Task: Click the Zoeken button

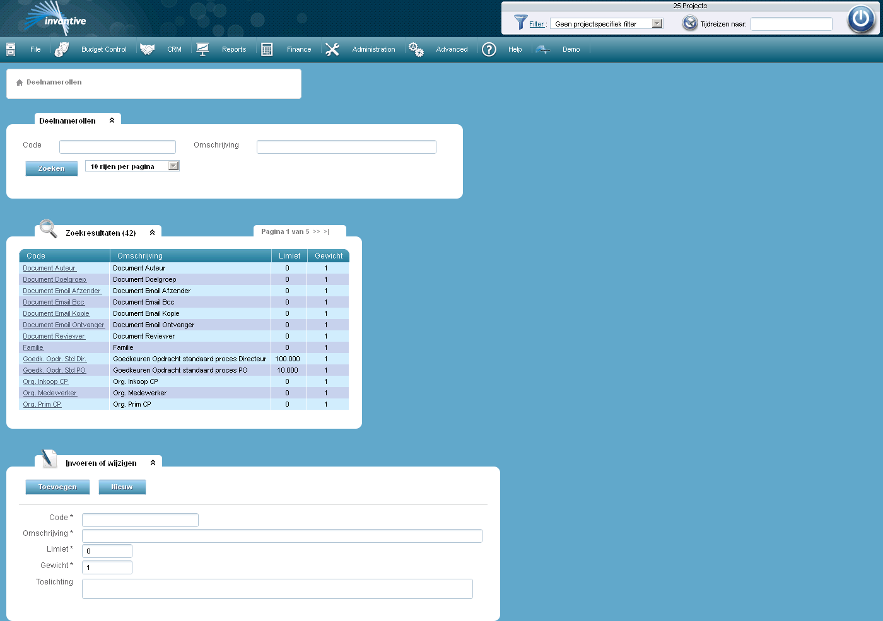Action: (52, 168)
